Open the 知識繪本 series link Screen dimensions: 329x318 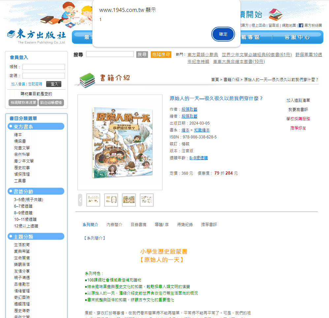202,130
